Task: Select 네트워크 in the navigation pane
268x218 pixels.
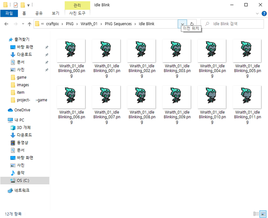Action: pos(22,190)
